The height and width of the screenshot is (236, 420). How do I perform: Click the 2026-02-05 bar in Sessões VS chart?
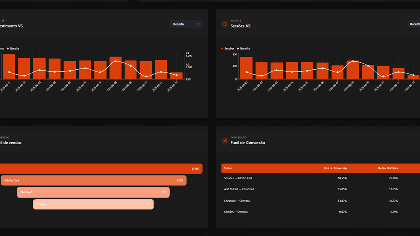tap(307, 70)
